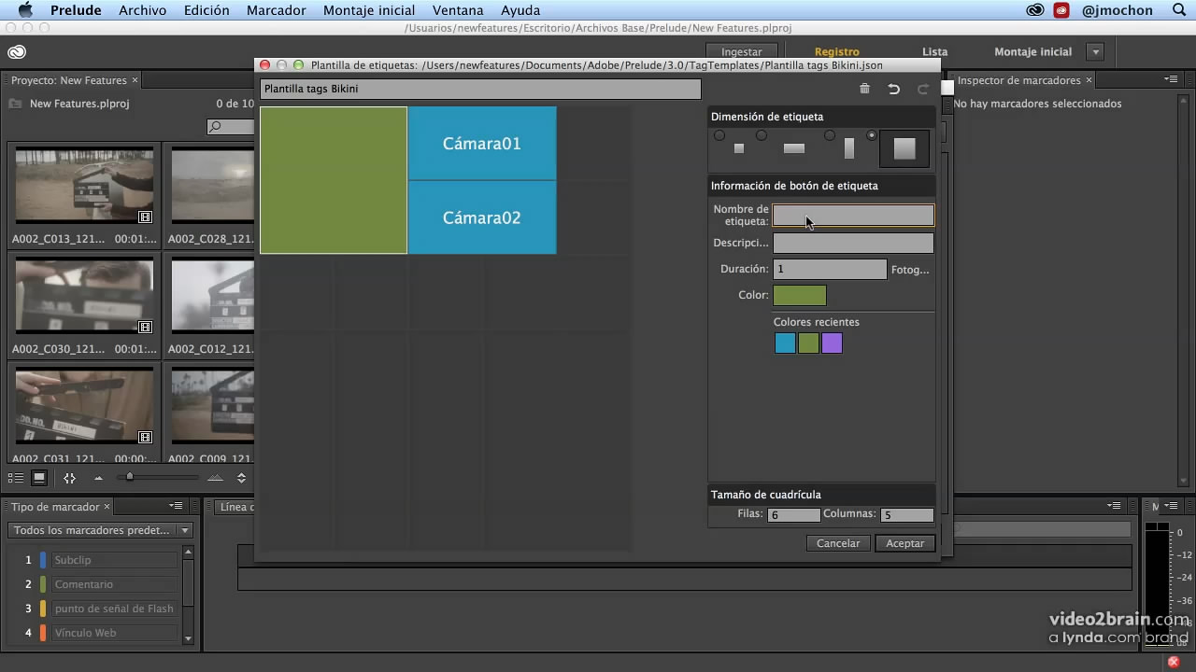The width and height of the screenshot is (1196, 672).
Task: Click the clip badge on thumbnail A002_C030
Action: coord(145,327)
